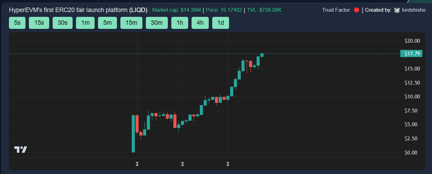Click the Created by: label
This screenshot has height=174, width=432.
(378, 10)
